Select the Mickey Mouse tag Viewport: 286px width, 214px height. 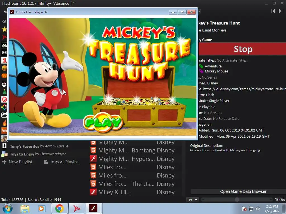coord(216,71)
